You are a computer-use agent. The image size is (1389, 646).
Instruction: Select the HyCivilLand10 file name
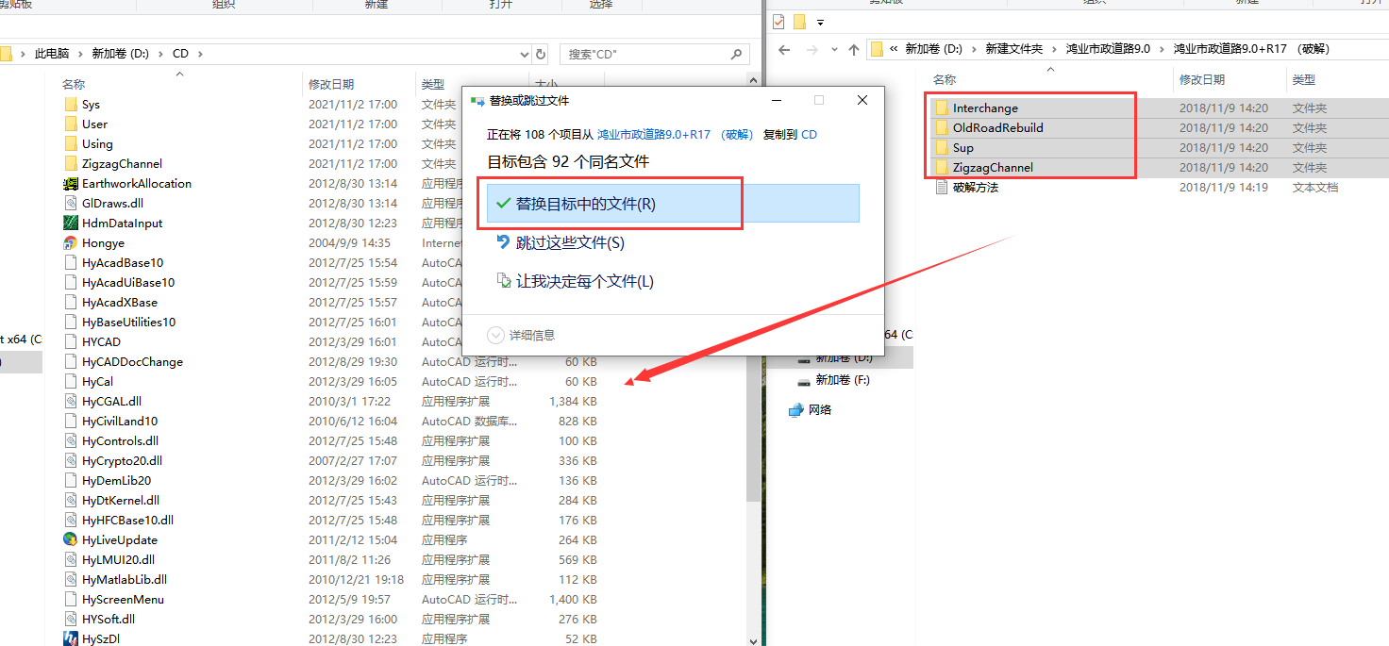[120, 422]
